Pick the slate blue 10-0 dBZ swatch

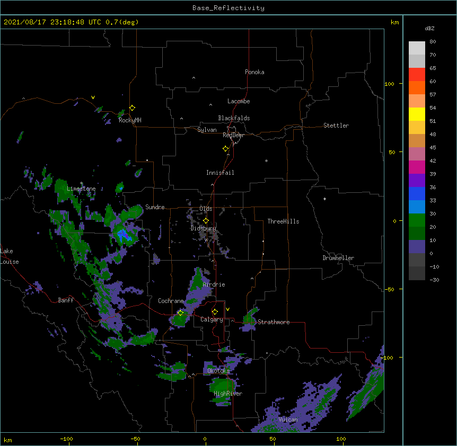[417, 247]
